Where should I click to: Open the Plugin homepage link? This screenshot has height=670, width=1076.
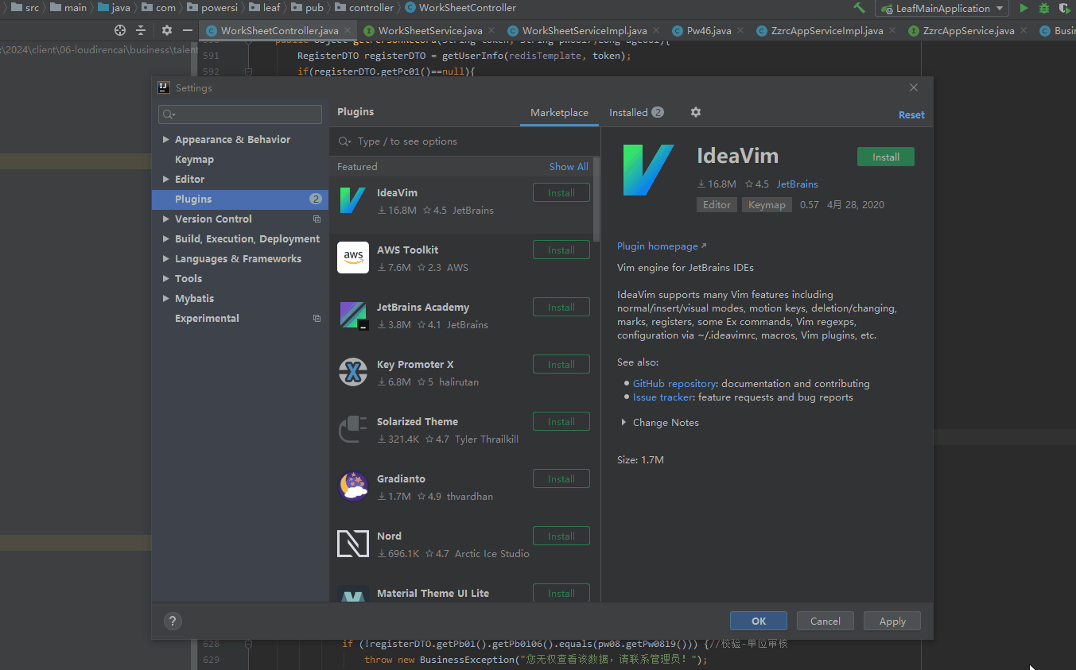click(x=662, y=246)
